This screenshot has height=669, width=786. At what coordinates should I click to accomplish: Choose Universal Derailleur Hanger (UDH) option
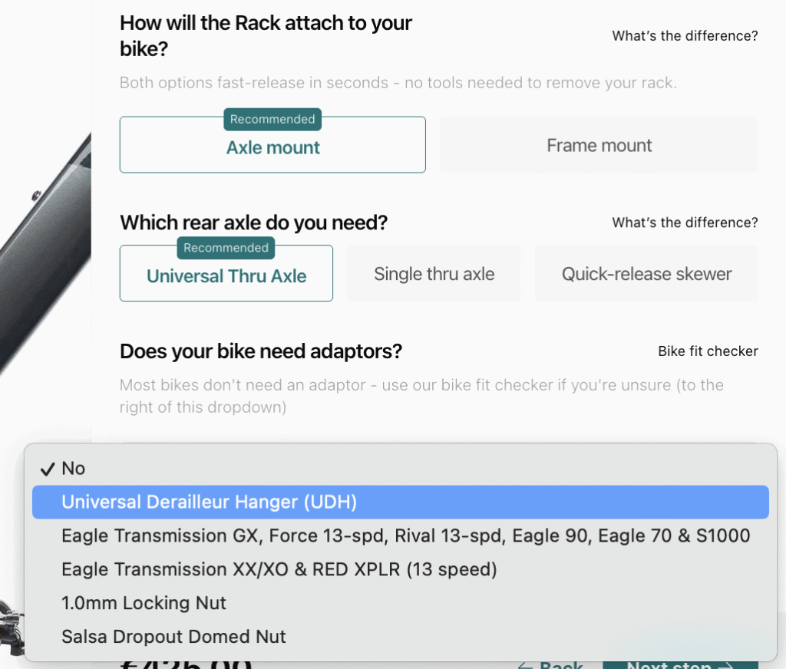click(x=209, y=502)
